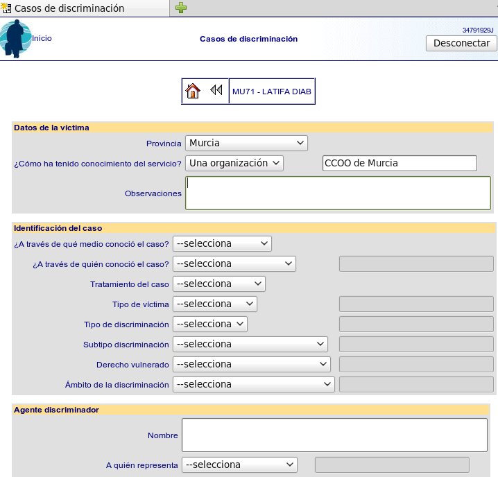Click disabled field beside A quién representa

(x=392, y=465)
